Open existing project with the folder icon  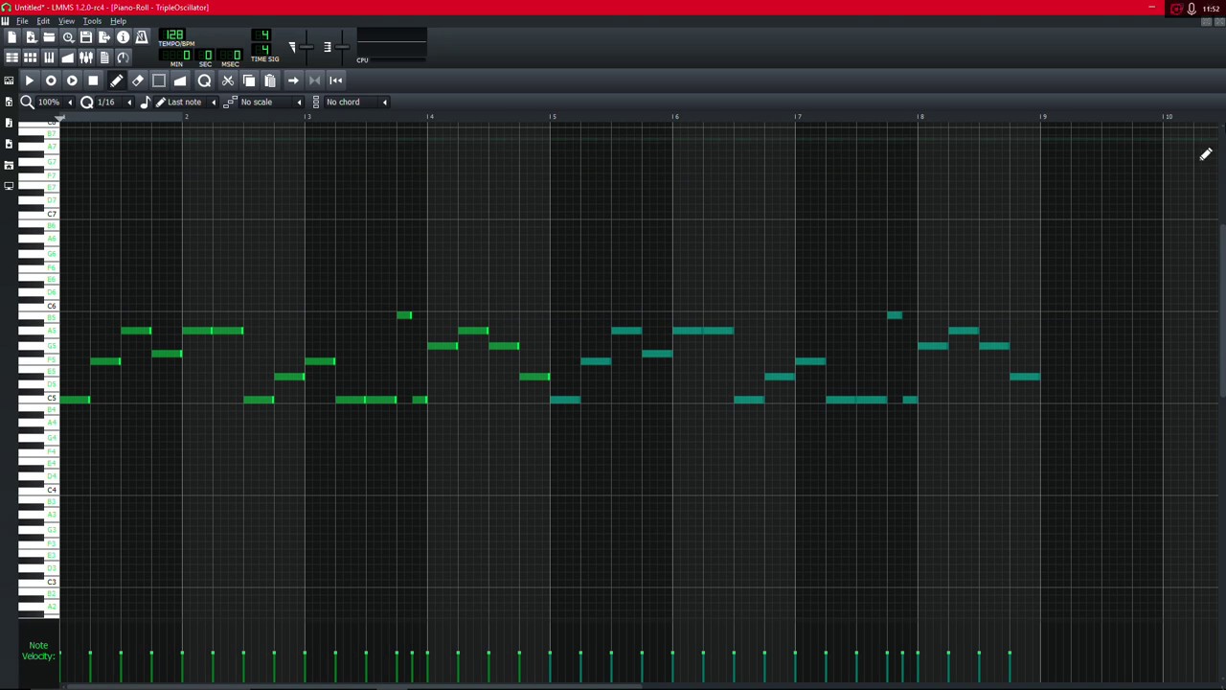(x=49, y=36)
